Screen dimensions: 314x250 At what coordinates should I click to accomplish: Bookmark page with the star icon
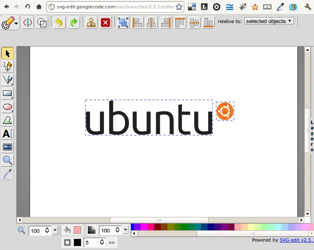pyautogui.click(x=179, y=7)
